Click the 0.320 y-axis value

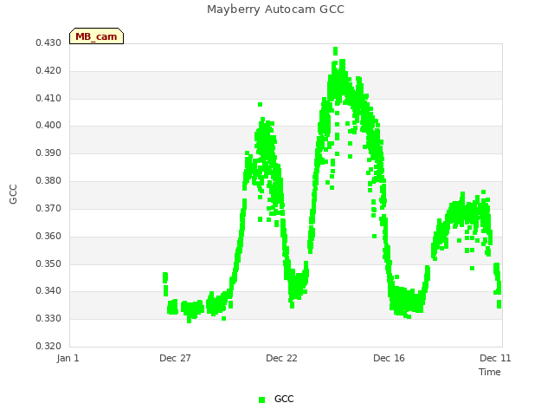click(x=48, y=346)
